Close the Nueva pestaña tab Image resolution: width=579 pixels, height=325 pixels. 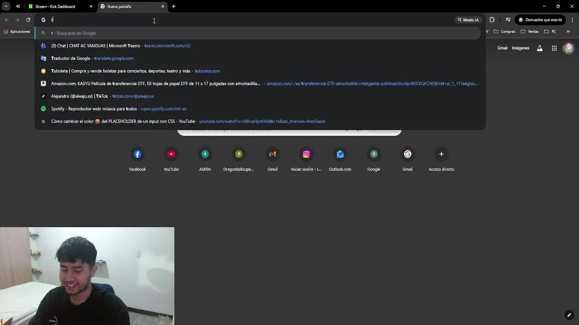click(163, 6)
